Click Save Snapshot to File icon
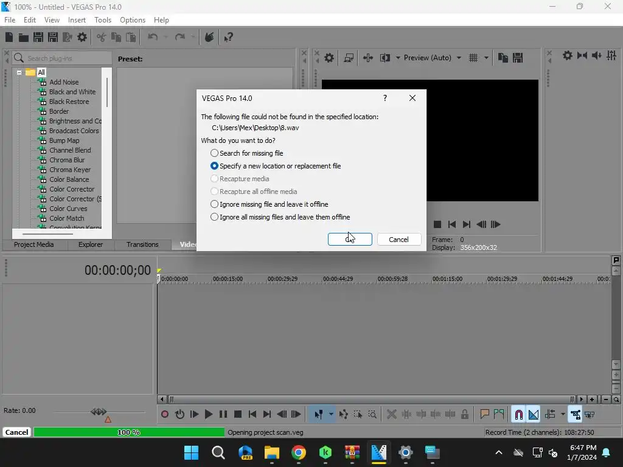Image resolution: width=623 pixels, height=467 pixels. click(518, 58)
